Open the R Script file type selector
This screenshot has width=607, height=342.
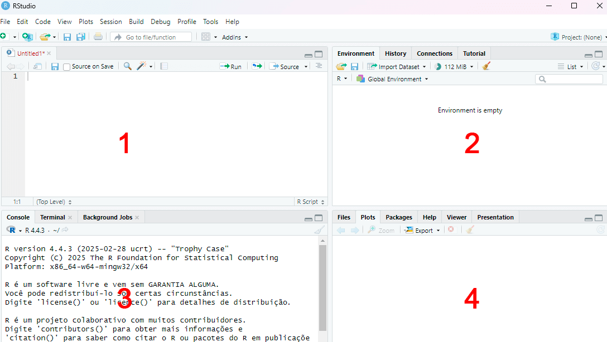tap(310, 202)
